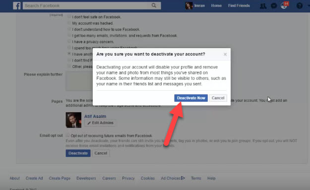The height and width of the screenshot is (190, 310).
Task: Open Find Friends in top bar
Action: tap(239, 6)
